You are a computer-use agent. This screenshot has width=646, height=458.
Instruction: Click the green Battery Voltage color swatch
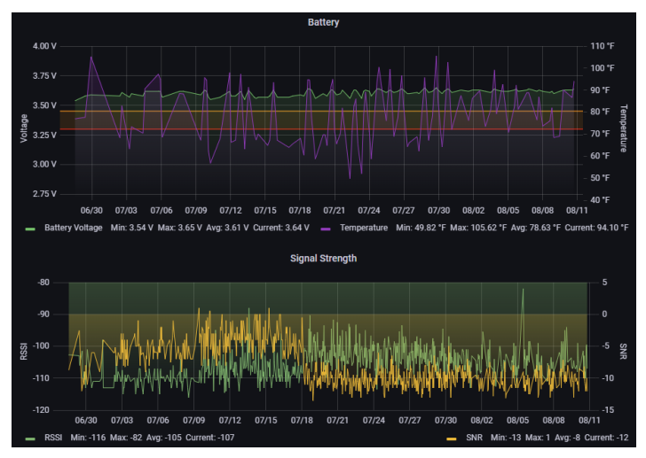click(29, 228)
